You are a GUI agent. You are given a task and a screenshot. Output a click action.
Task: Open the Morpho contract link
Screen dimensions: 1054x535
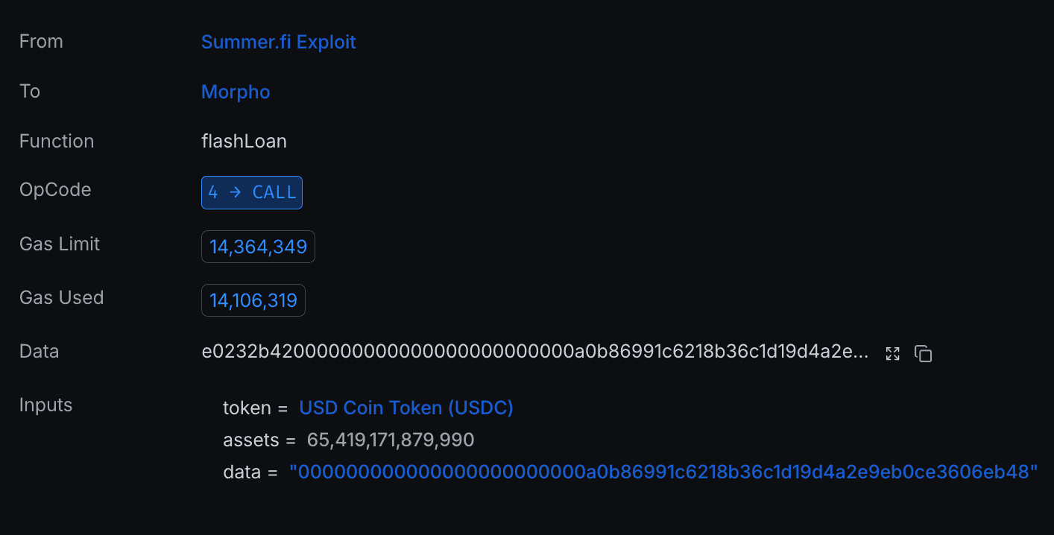click(x=236, y=92)
